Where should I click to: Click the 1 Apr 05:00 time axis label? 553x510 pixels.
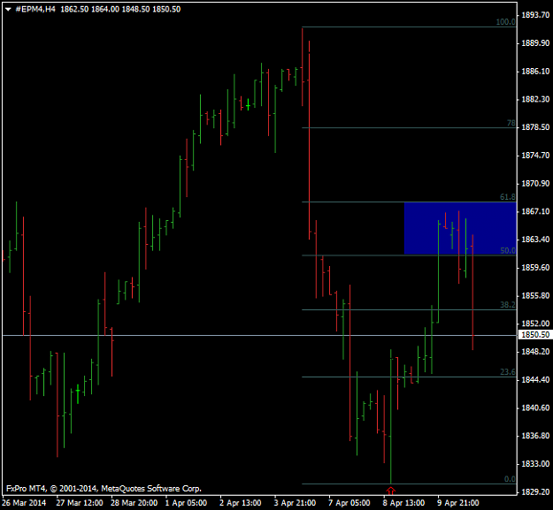186,503
